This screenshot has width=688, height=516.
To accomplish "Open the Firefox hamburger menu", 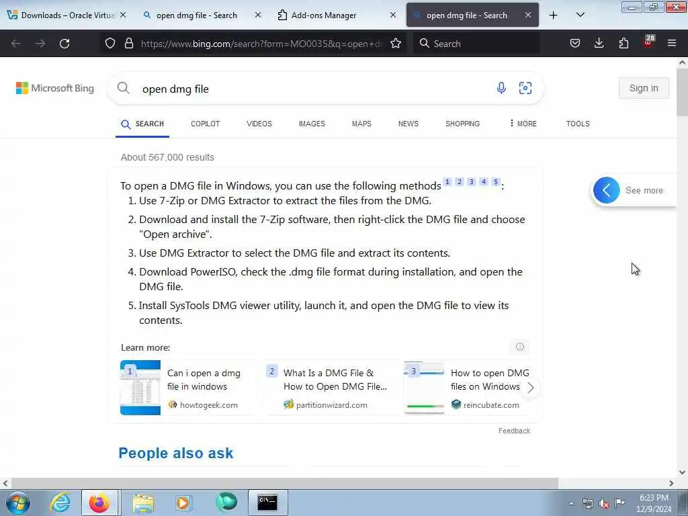I will point(672,43).
